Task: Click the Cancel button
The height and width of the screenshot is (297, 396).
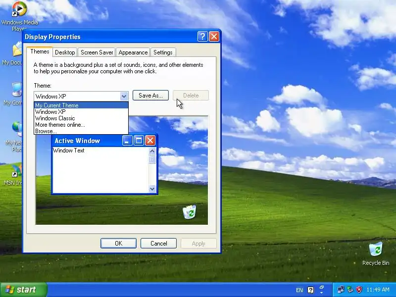Action: coord(158,243)
